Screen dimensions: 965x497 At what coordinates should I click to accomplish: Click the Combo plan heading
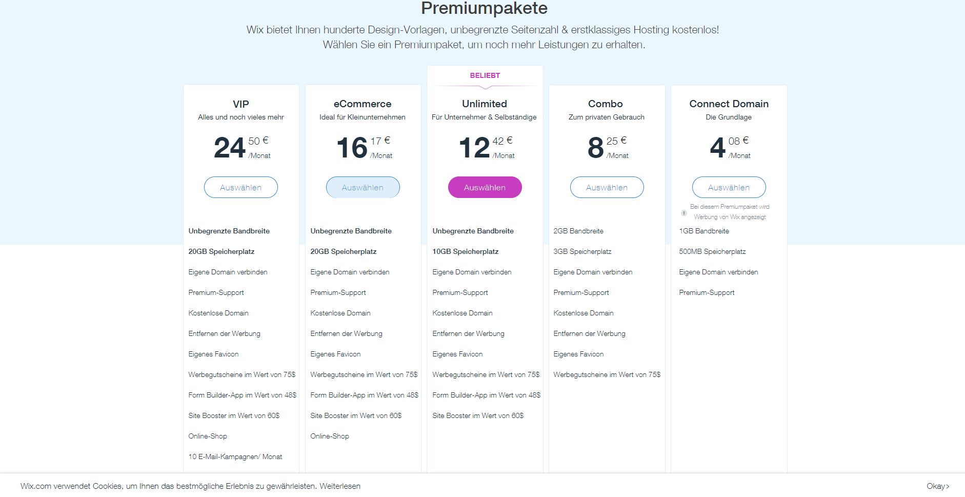[x=606, y=104]
